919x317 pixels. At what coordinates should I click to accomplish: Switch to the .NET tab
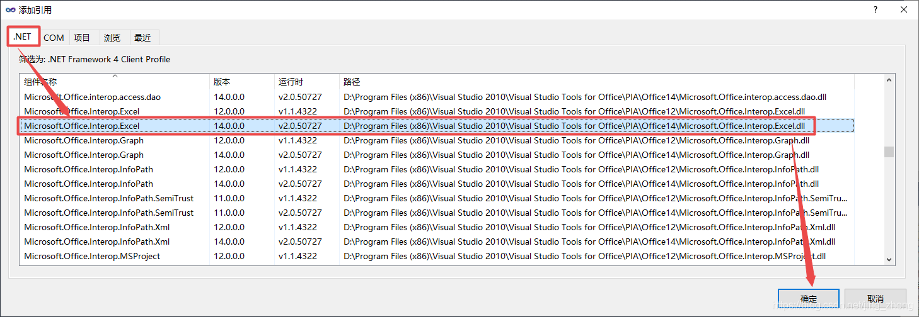(22, 36)
